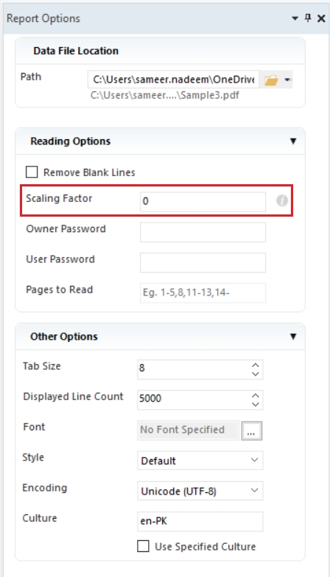The width and height of the screenshot is (330, 577).
Task: Click the Pages to Read field
Action: click(x=203, y=293)
